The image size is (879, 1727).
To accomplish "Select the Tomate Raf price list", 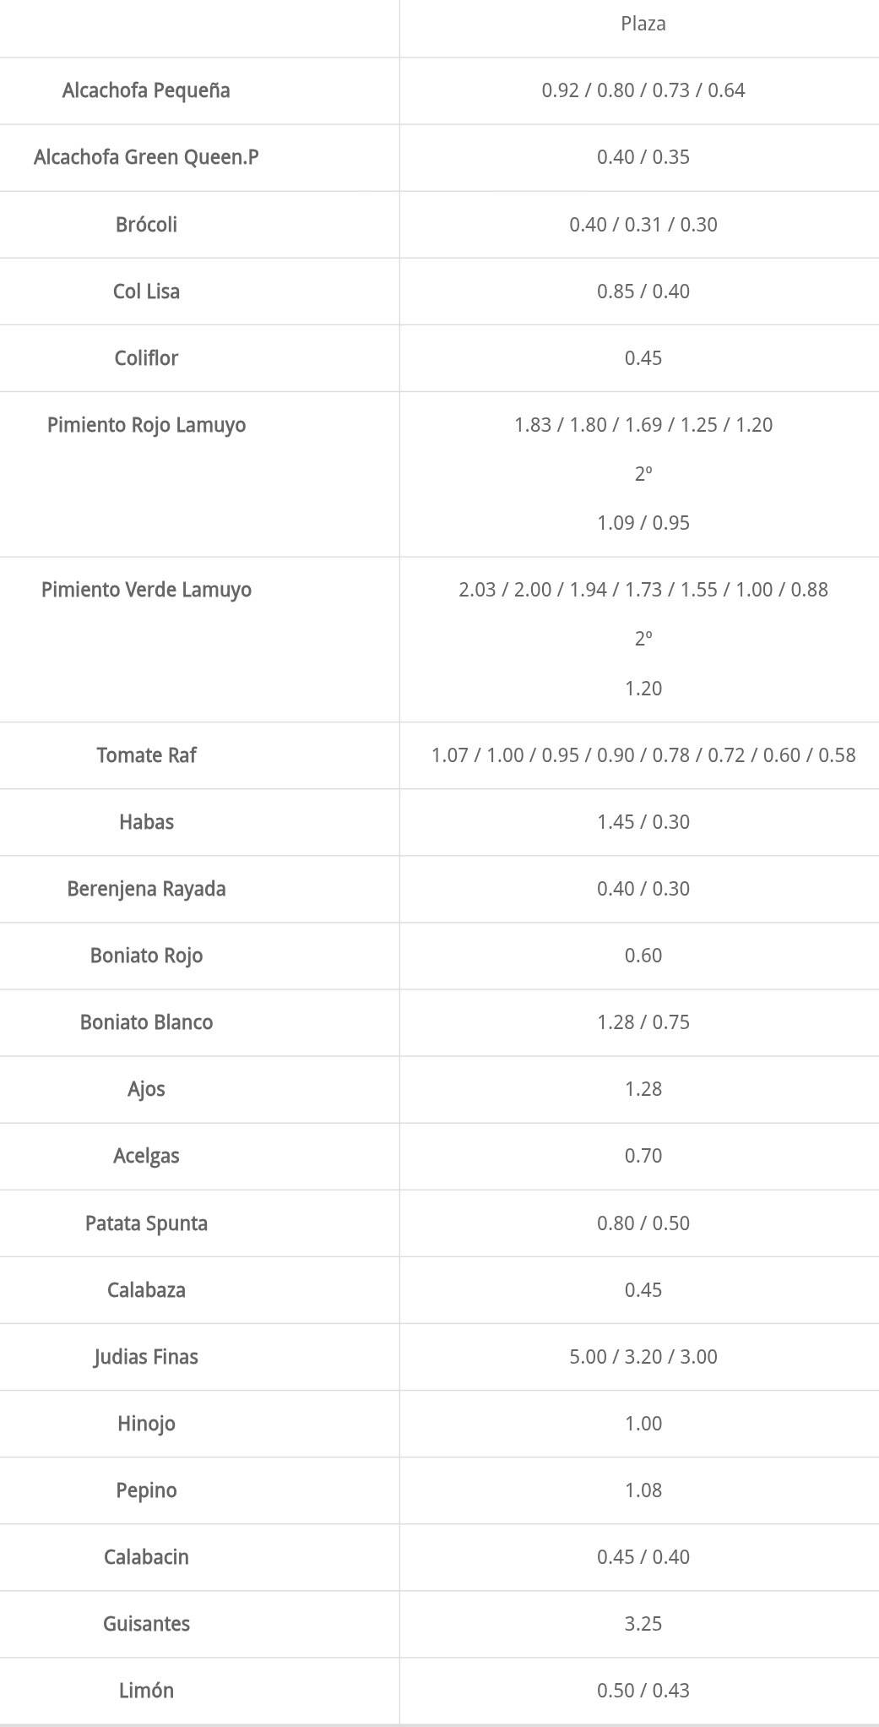I will (x=643, y=755).
